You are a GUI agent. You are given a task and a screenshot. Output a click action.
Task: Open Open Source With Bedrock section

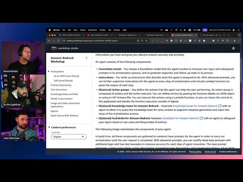64,115
